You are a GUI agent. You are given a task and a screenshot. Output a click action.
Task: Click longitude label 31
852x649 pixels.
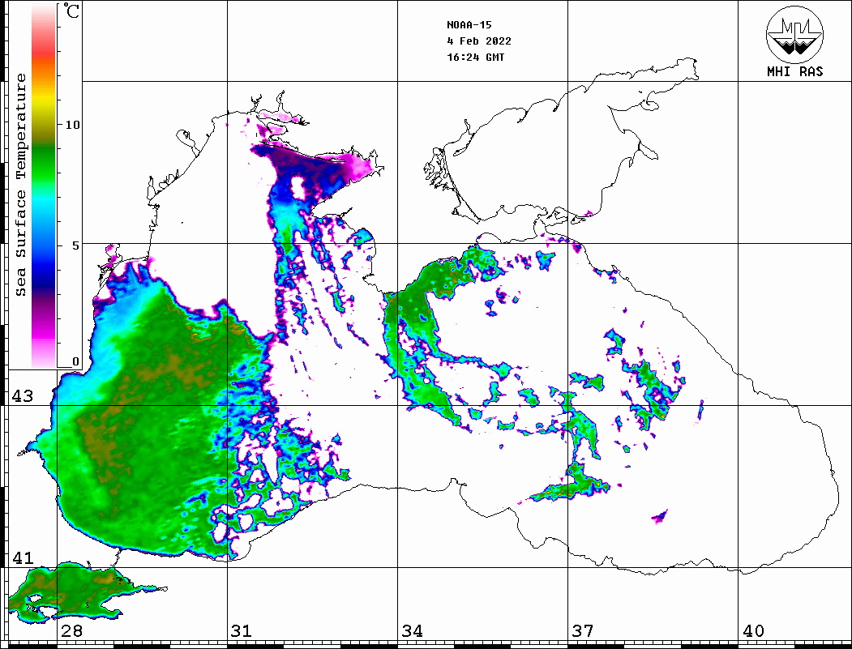tap(242, 631)
